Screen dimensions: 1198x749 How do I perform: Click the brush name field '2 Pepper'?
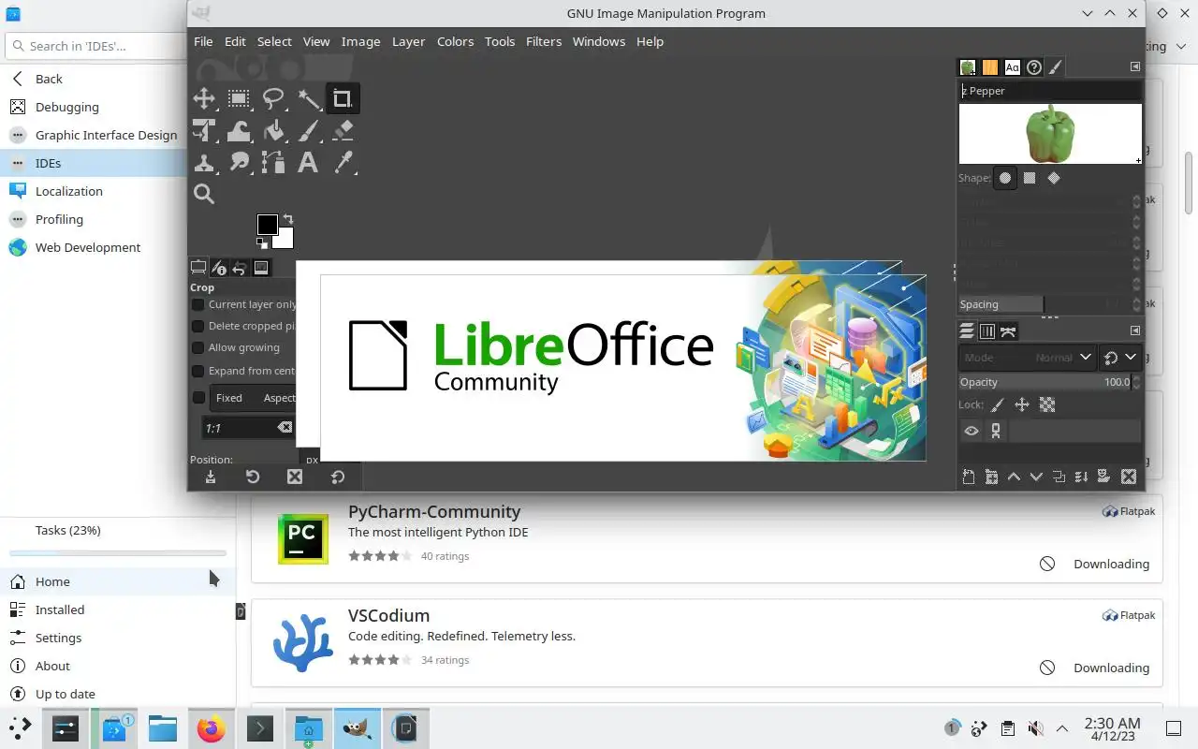pos(1050,91)
